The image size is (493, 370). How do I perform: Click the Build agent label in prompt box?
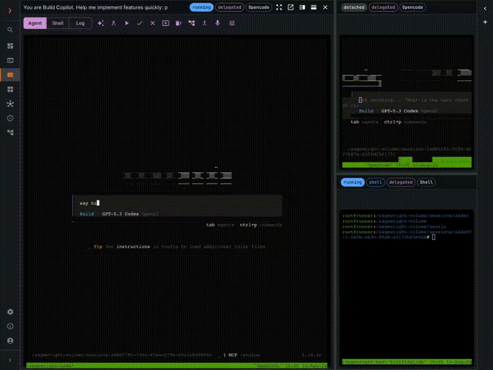tap(87, 214)
